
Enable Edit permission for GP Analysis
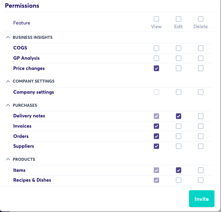pyautogui.click(x=178, y=58)
